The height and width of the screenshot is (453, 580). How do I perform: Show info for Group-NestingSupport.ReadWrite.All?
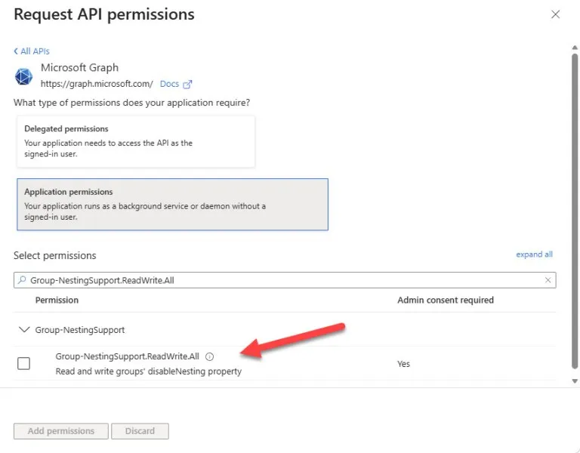pyautogui.click(x=209, y=356)
